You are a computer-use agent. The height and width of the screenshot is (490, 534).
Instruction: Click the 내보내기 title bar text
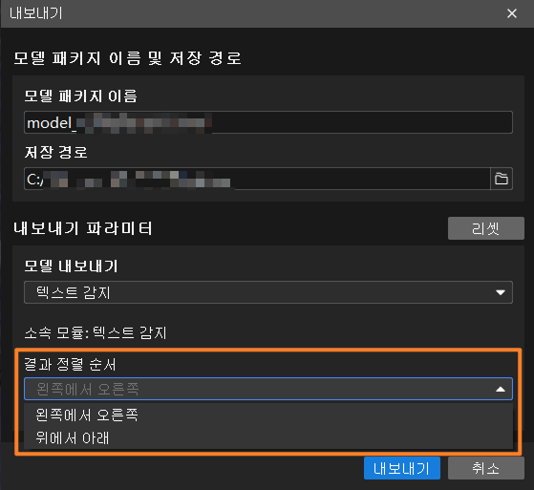[36, 13]
